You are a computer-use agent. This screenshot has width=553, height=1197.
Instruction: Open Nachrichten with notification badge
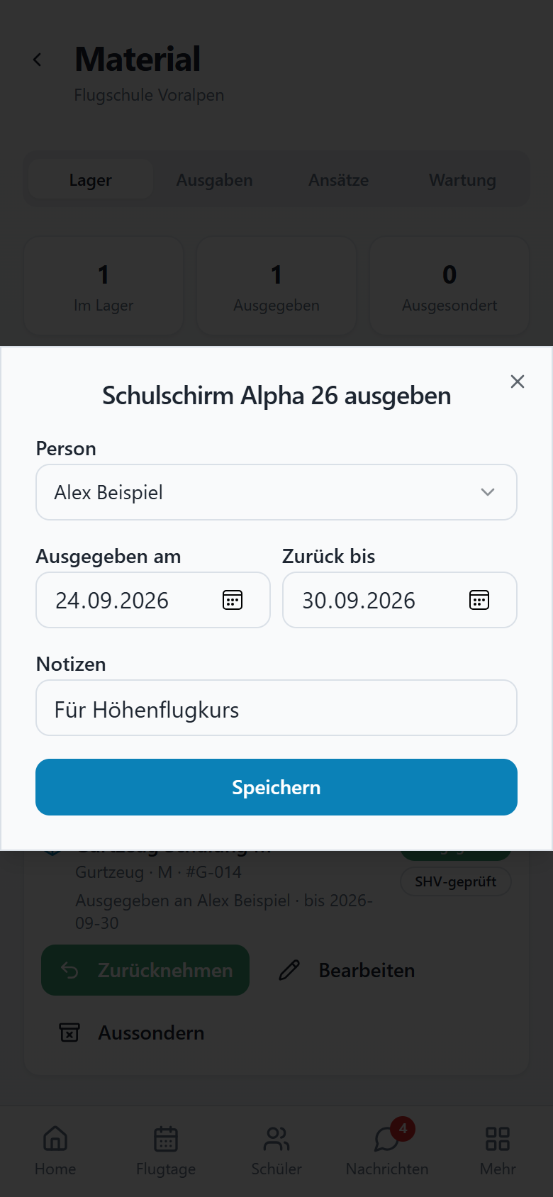click(x=387, y=1150)
